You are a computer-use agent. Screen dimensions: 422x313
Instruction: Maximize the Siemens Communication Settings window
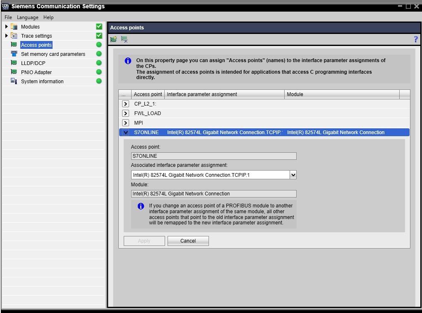408,6
